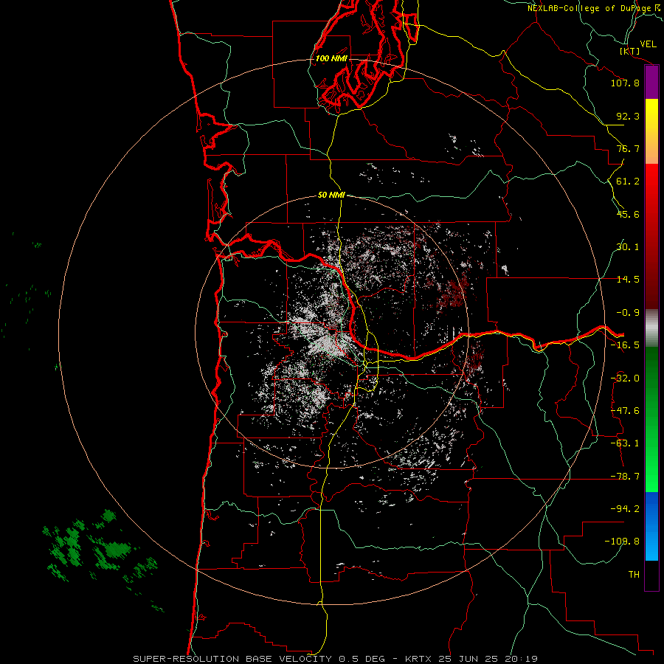
Task: Click the -47.6 scale value
Action: [x=625, y=411]
